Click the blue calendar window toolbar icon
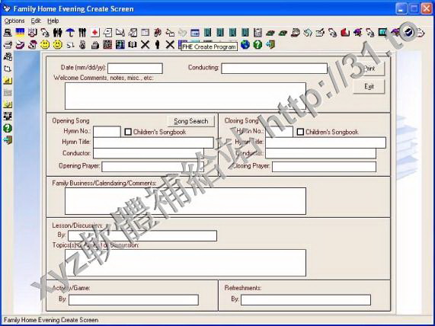Viewport: 435px width, 326px height. pyautogui.click(x=195, y=33)
